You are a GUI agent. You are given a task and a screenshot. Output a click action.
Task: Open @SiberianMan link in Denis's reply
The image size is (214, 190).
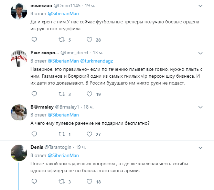(x=63, y=155)
